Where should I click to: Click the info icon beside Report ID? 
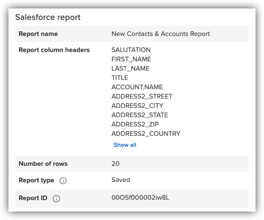(x=56, y=198)
